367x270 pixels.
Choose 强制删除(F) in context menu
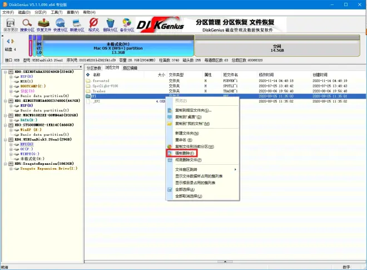pyautogui.click(x=202, y=153)
